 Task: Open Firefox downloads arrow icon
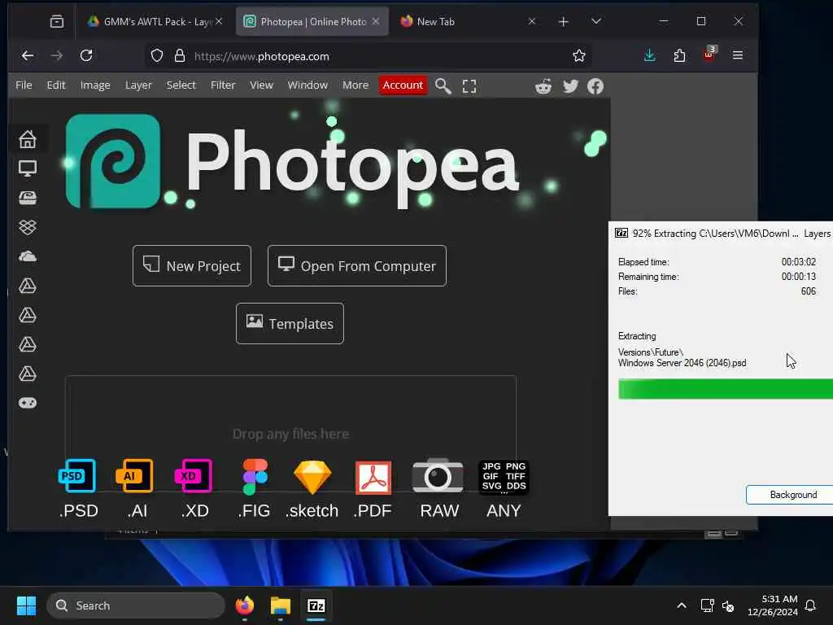coord(649,55)
